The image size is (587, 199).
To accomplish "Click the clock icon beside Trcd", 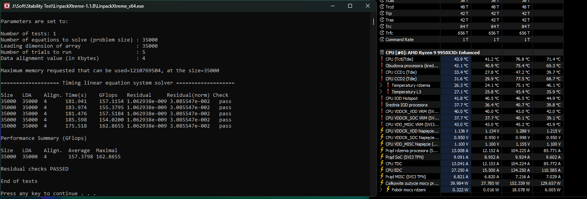I will point(382,7).
